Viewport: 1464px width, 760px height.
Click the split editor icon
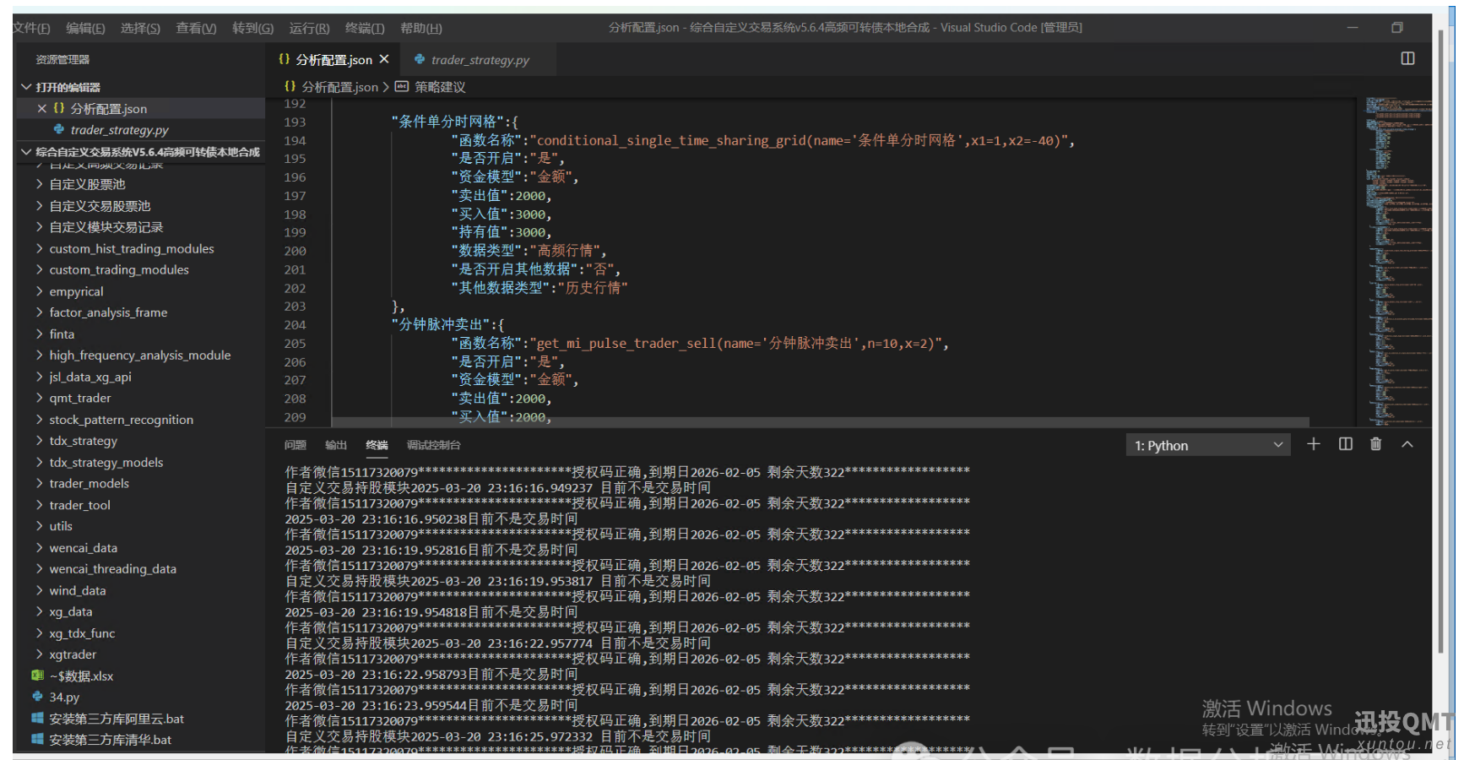click(1407, 58)
